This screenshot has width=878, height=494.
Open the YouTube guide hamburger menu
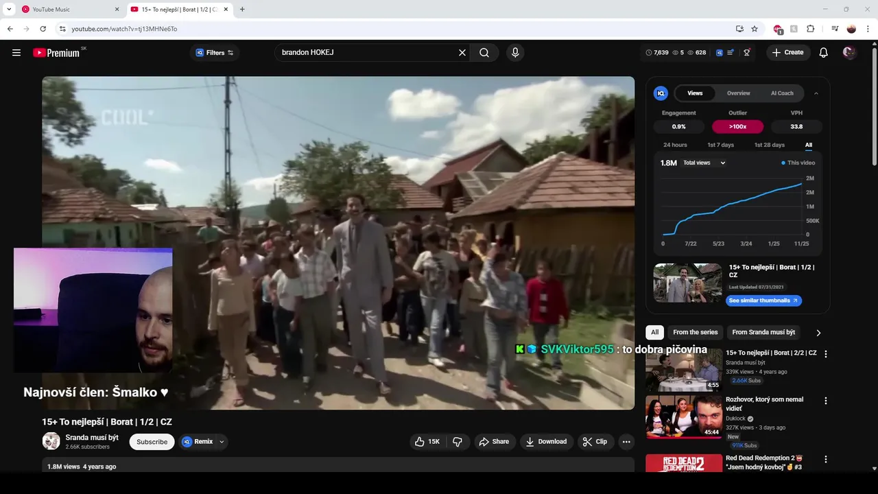click(x=16, y=53)
